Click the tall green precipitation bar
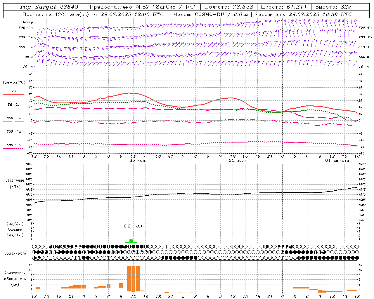 point(131,241)
